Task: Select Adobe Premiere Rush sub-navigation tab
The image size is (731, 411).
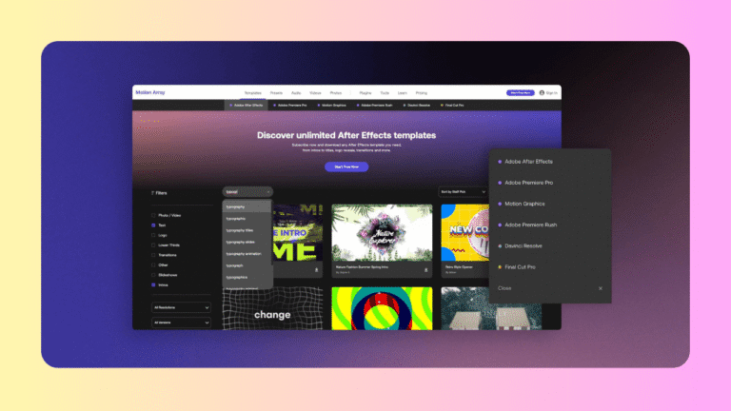Action: (x=375, y=106)
